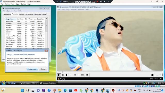This screenshot has width=165, height=93.
Task: Sort processes by CPU column
Action: coord(26,19)
